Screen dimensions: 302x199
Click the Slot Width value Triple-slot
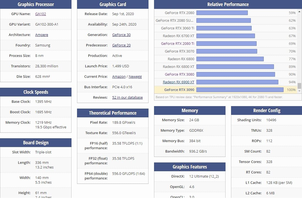click(43, 152)
